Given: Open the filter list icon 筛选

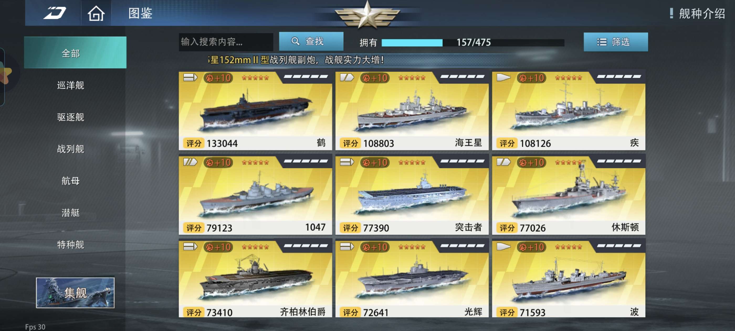Looking at the screenshot, I should pyautogui.click(x=601, y=42).
